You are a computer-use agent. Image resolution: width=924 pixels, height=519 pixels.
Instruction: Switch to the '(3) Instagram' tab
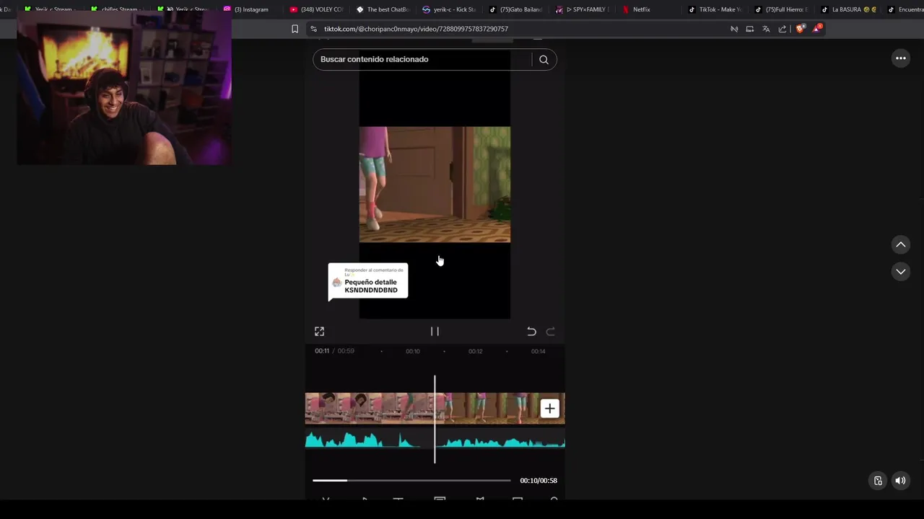pos(247,9)
